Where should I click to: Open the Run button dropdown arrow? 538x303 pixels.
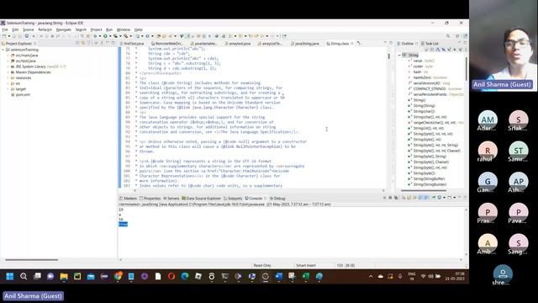110,36
